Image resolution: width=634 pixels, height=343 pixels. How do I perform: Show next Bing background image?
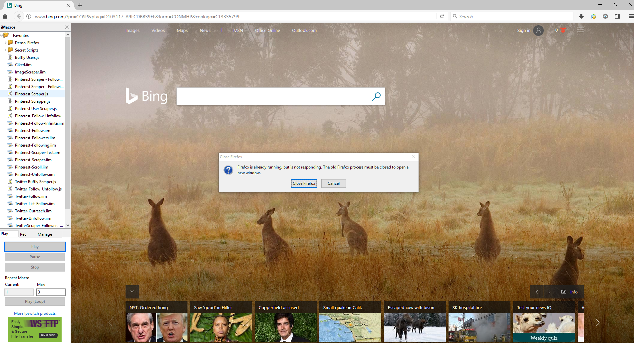coord(550,292)
